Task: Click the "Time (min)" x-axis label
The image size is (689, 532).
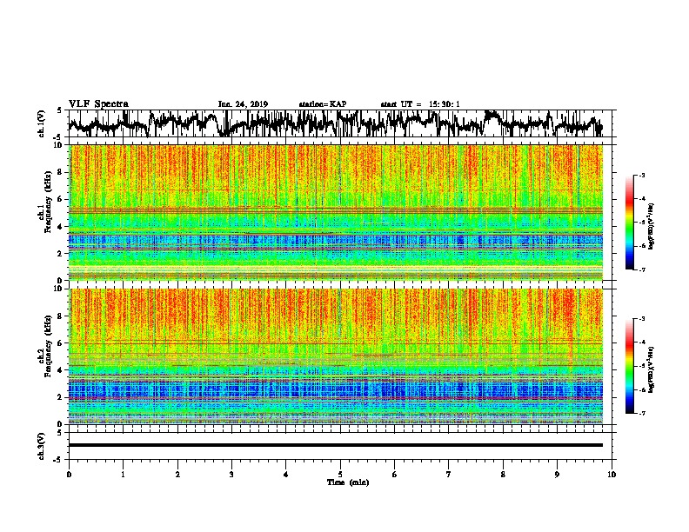Action: click(348, 482)
